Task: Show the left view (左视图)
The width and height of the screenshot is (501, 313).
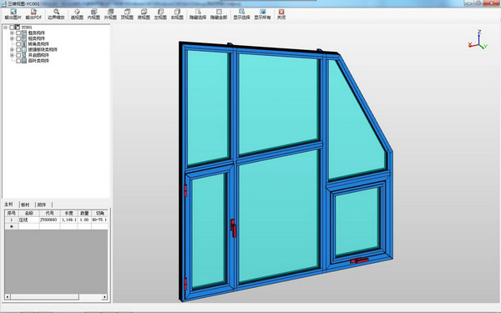Action: pos(160,14)
